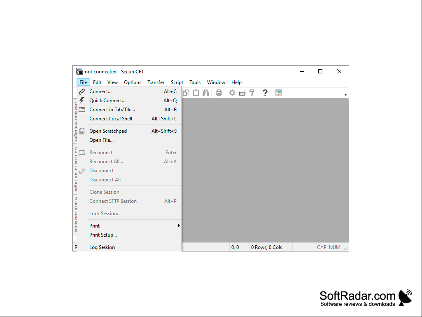Click the Paste clipboard toolbar icon

click(196, 93)
